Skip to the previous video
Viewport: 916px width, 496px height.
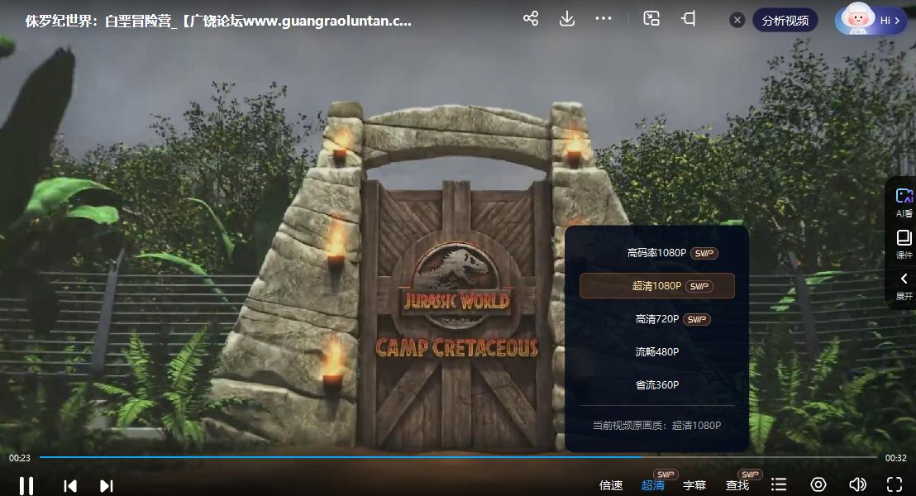point(70,485)
